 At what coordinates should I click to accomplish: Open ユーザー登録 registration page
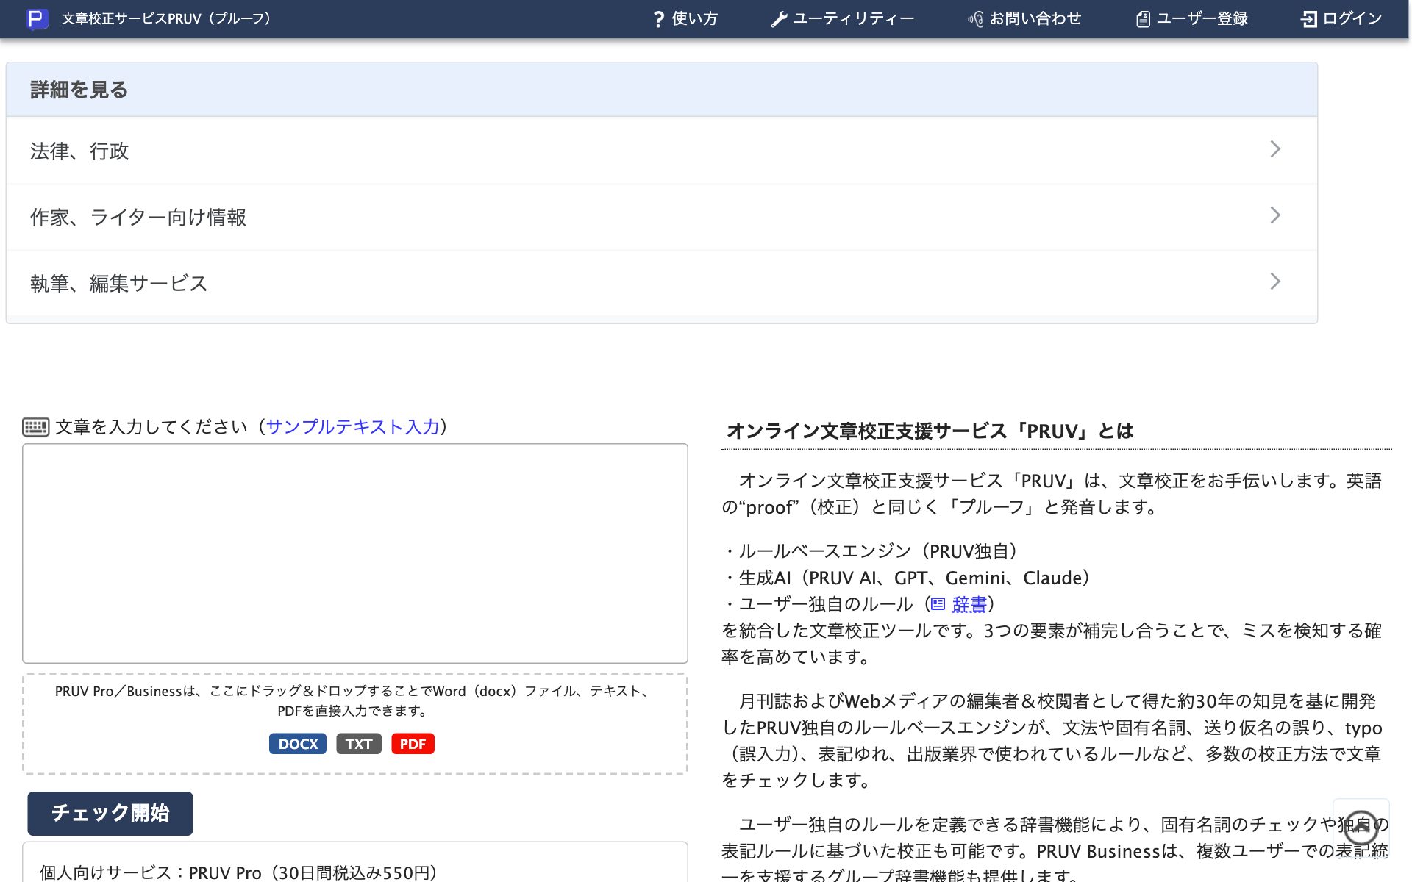coord(1191,18)
